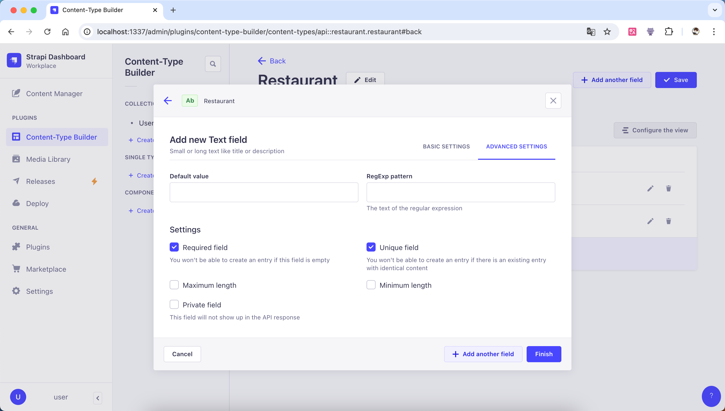This screenshot has height=411, width=725.
Task: Open the Releases section
Action: pyautogui.click(x=40, y=181)
